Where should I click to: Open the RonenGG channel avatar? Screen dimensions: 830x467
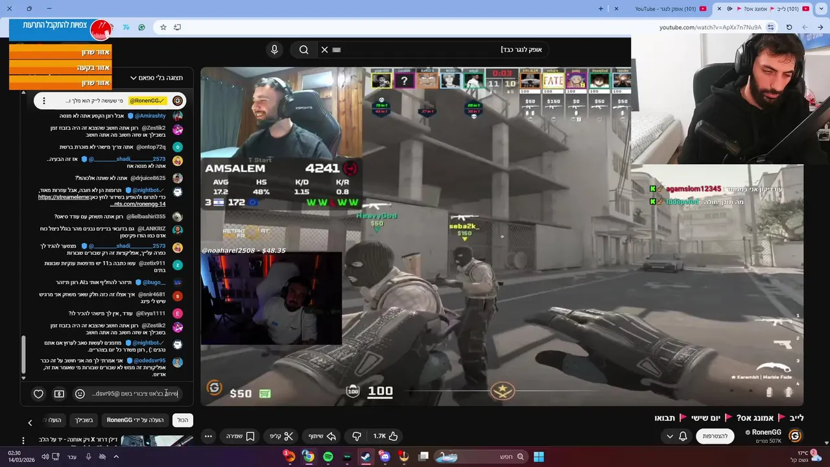coord(795,436)
